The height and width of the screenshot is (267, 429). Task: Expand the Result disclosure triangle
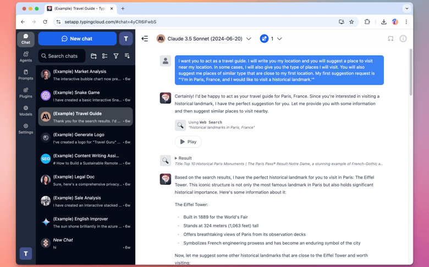coord(176,158)
